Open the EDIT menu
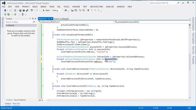The image size is (196, 110). pyautogui.click(x=10, y=7)
